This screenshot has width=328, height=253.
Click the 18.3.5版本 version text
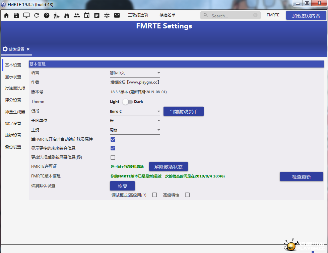pos(138,92)
